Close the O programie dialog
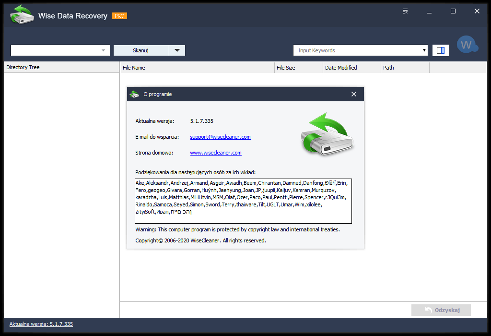491x336 pixels. point(353,94)
